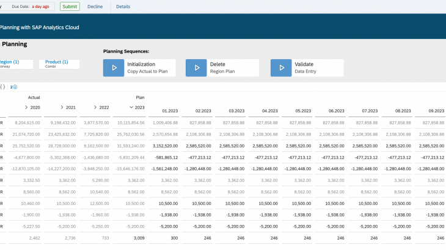This screenshot has height=250, width=446.
Task: Select cell 3,152,520.00 in 01.2023
Action: coord(165,146)
